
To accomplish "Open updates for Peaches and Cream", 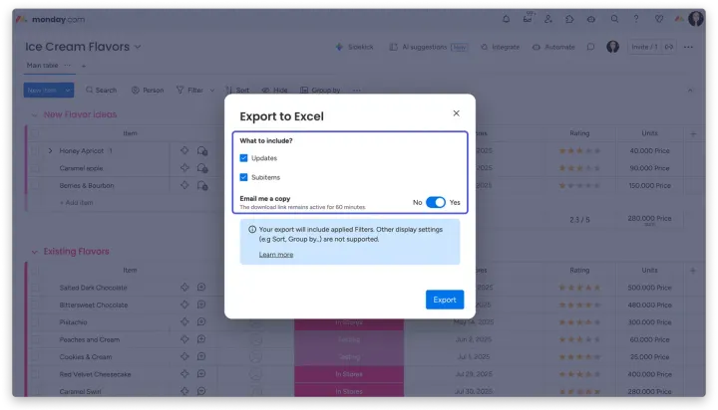I will (201, 339).
